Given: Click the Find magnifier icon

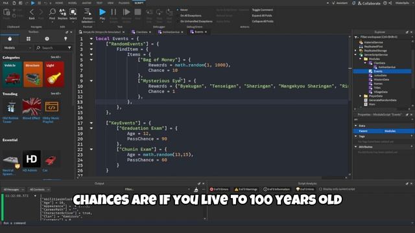Looking at the screenshot, I should [x=52, y=12].
